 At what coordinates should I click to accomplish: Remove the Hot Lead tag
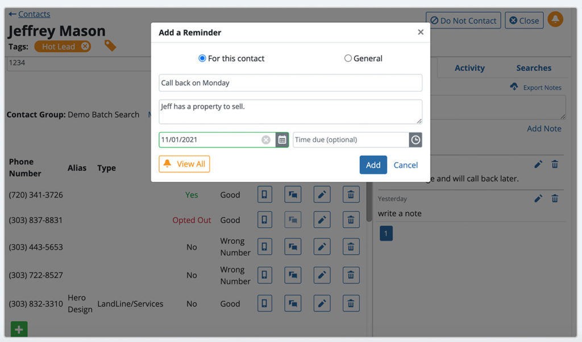[x=85, y=47]
